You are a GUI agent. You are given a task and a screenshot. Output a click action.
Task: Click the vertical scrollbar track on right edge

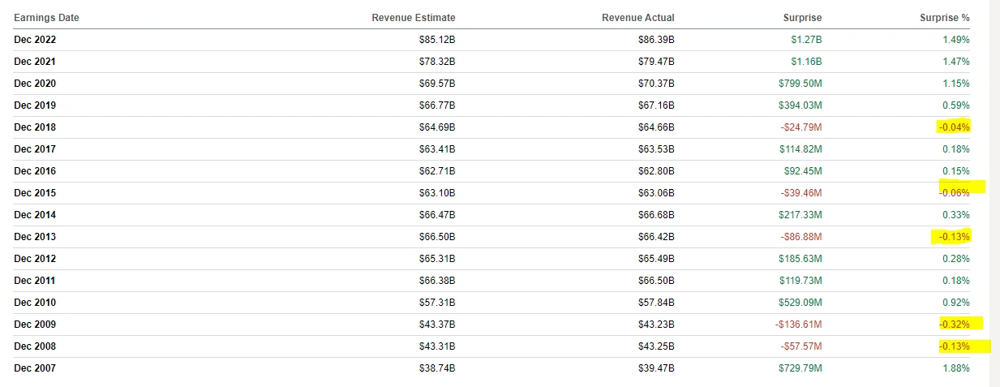pyautogui.click(x=994, y=193)
